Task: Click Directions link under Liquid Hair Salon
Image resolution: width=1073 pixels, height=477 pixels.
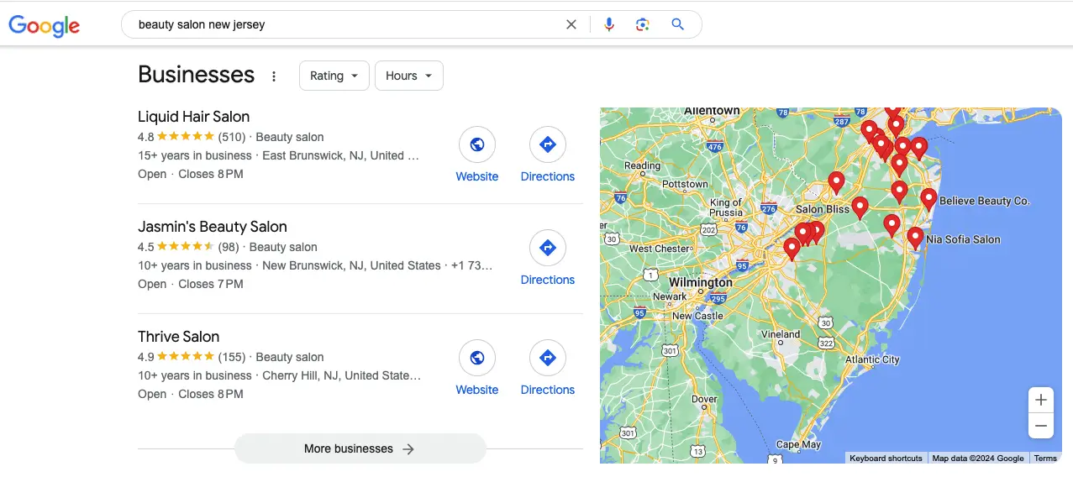Action: click(548, 176)
